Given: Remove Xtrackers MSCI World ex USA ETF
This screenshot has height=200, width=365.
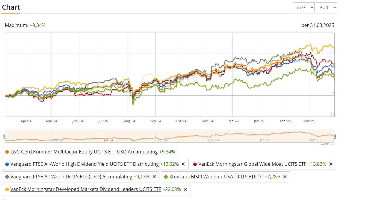Looking at the screenshot, I should click(x=285, y=177).
